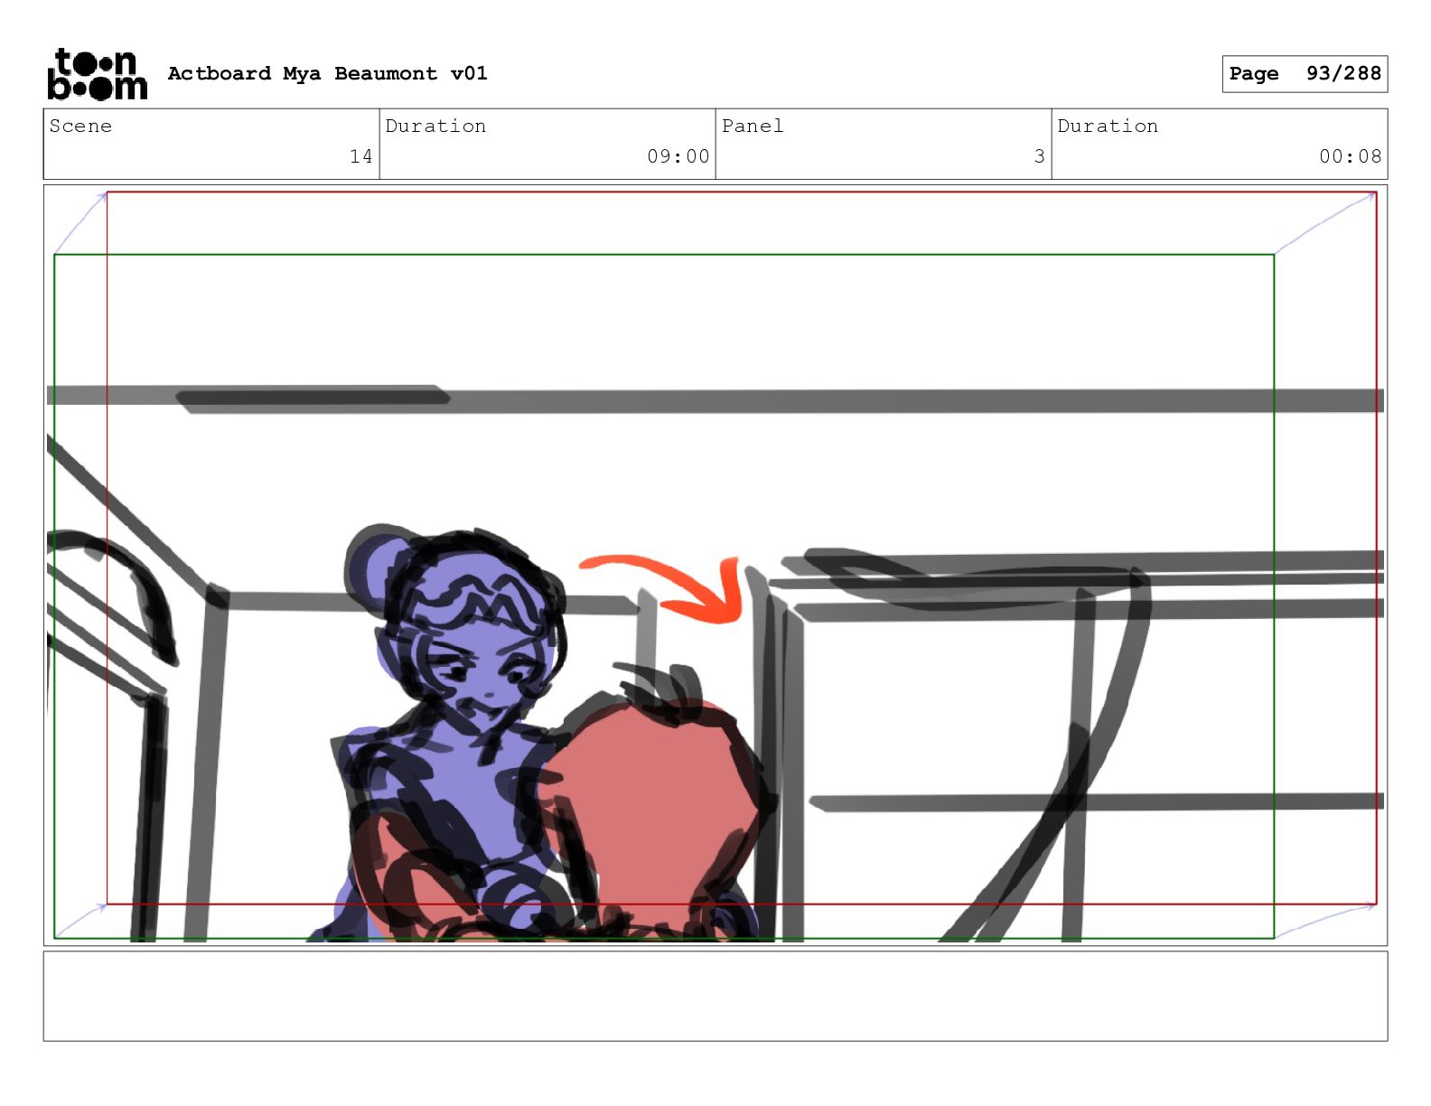Screen dimensions: 1431x1106
Task: Click the 'Scene' header label
Action: pyautogui.click(x=80, y=126)
